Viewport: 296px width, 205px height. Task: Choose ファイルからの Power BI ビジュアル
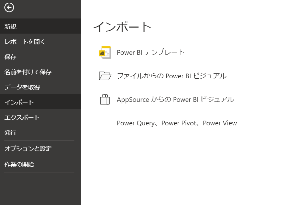(x=172, y=76)
